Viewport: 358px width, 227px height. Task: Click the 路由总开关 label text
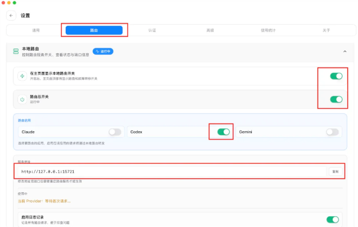39,97
